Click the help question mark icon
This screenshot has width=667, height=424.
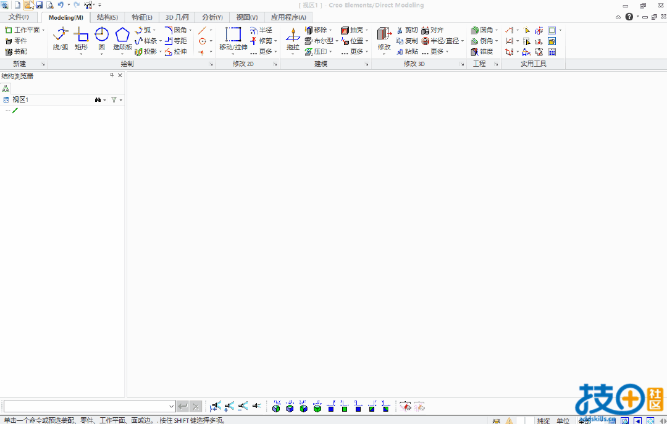click(629, 17)
